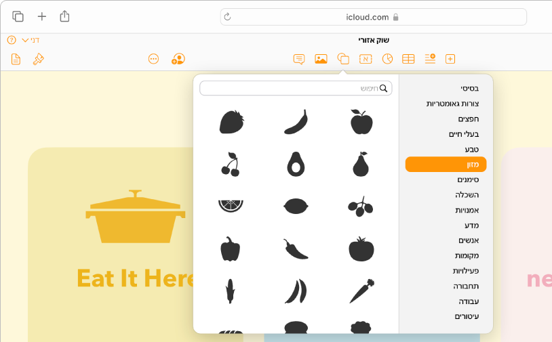Open the Format paintbrush panel
The image size is (552, 342).
(x=39, y=59)
